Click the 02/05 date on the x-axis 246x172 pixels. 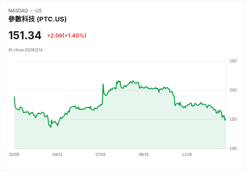[x=14, y=155]
